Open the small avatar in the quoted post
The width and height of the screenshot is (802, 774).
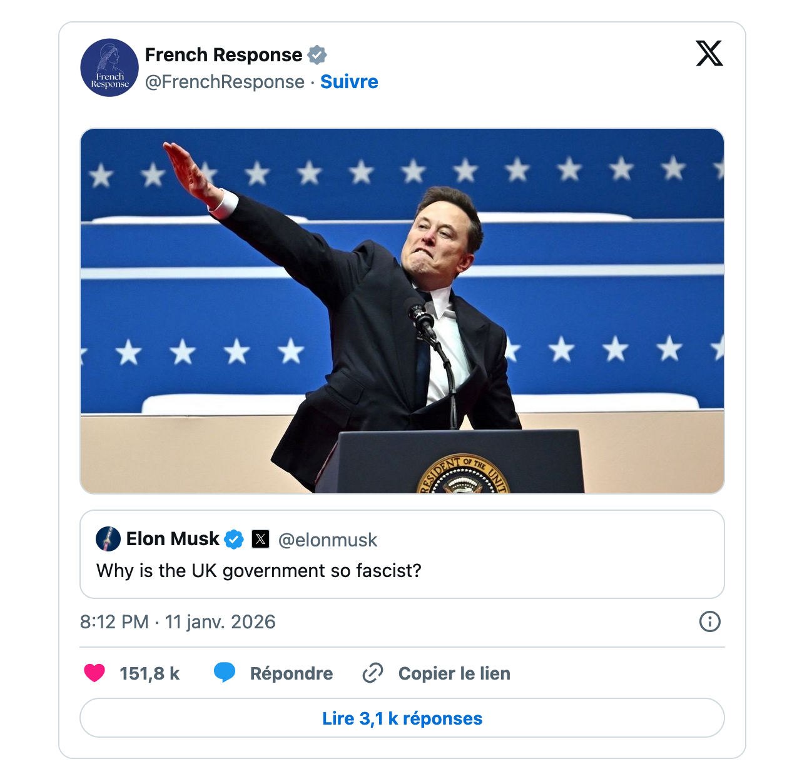tap(108, 539)
